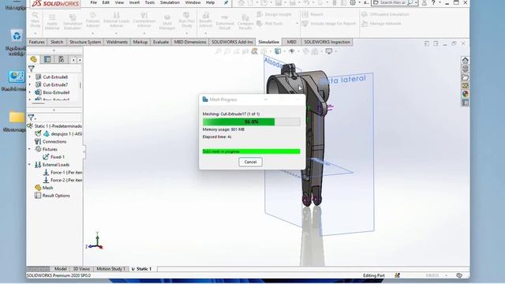Select the Fixed-1 fixture
Screen dimensions: 505x284
[x=54, y=157]
